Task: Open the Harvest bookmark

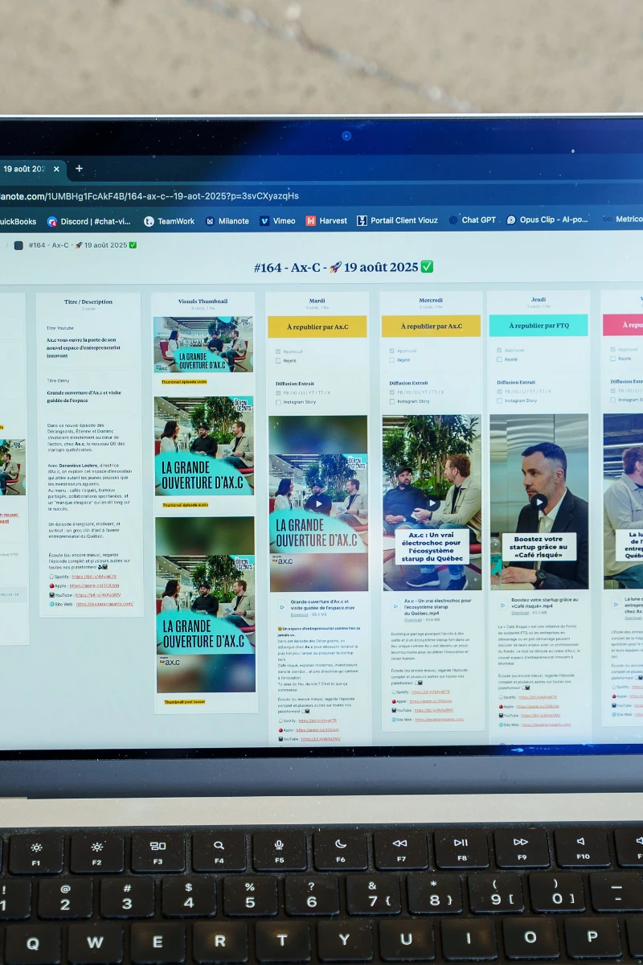Action: coord(326,221)
